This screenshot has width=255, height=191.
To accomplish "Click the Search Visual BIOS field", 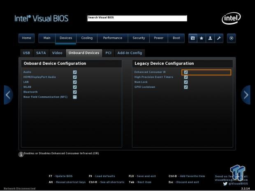I will tap(137, 18).
